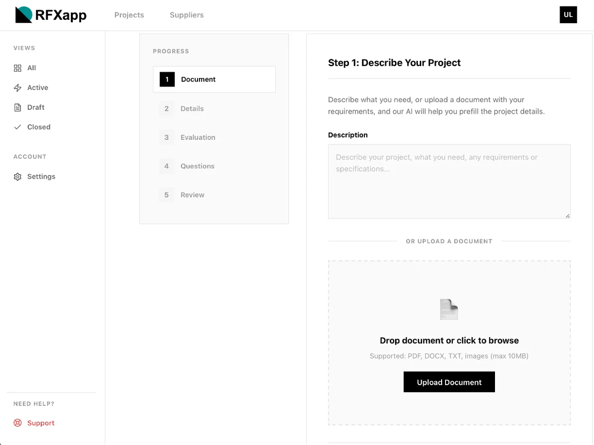Click 'Drop document or click to browse'
Image resolution: width=594 pixels, height=445 pixels.
pyautogui.click(x=449, y=341)
